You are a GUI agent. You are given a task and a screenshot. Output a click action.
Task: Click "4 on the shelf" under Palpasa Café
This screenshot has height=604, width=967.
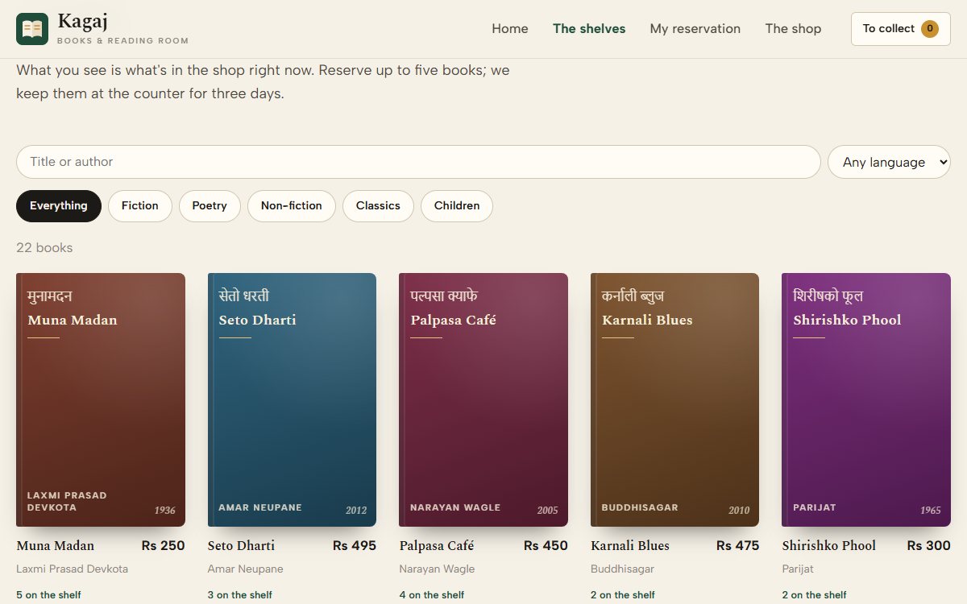coord(432,595)
